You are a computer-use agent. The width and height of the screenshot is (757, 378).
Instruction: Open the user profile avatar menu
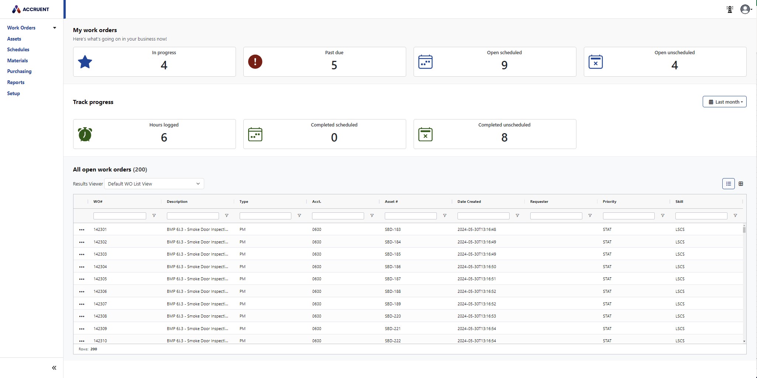point(746,9)
